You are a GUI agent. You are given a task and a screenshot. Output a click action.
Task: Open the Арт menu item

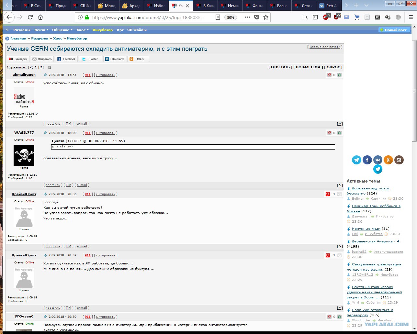click(x=120, y=30)
